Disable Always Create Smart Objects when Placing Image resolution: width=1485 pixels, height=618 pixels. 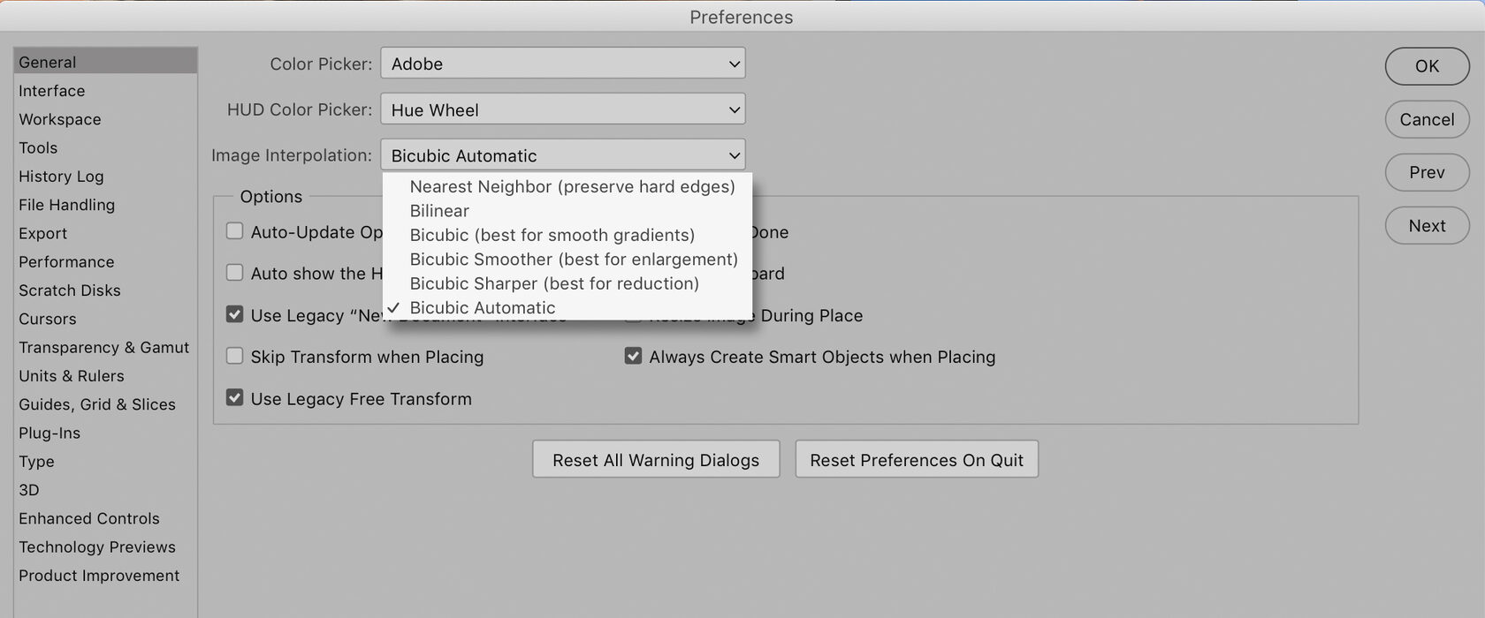[x=633, y=356]
